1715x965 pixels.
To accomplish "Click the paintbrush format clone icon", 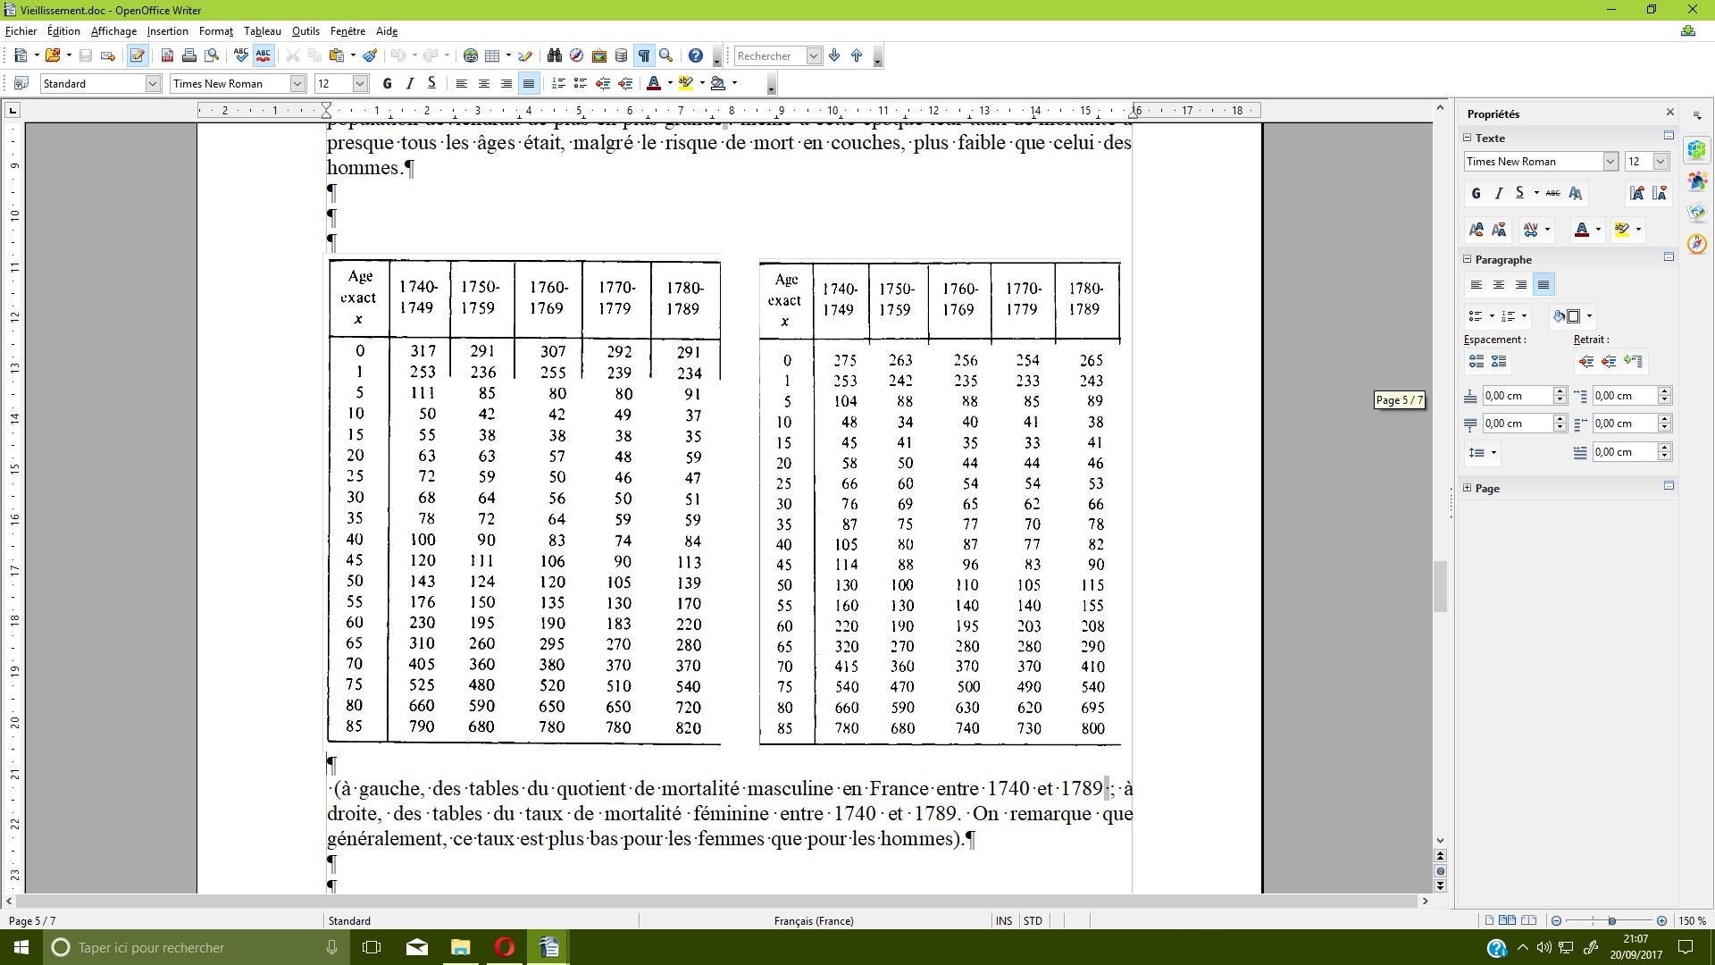I will [370, 55].
